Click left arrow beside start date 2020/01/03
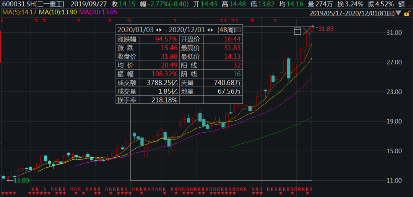This screenshot has width=413, height=197. tap(158, 30)
